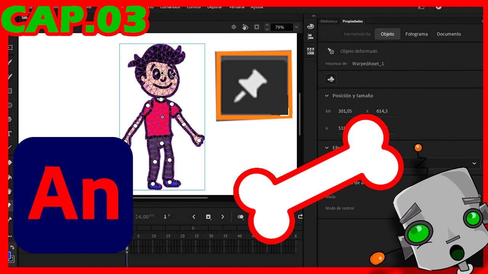Click the X position value 614,3
Screen dimensions: 488x274
[382, 111]
